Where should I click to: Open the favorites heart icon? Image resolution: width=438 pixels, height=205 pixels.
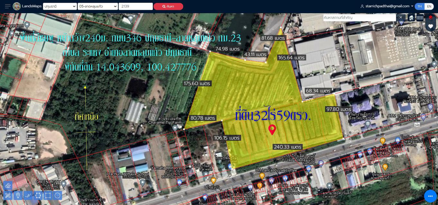[431, 26]
